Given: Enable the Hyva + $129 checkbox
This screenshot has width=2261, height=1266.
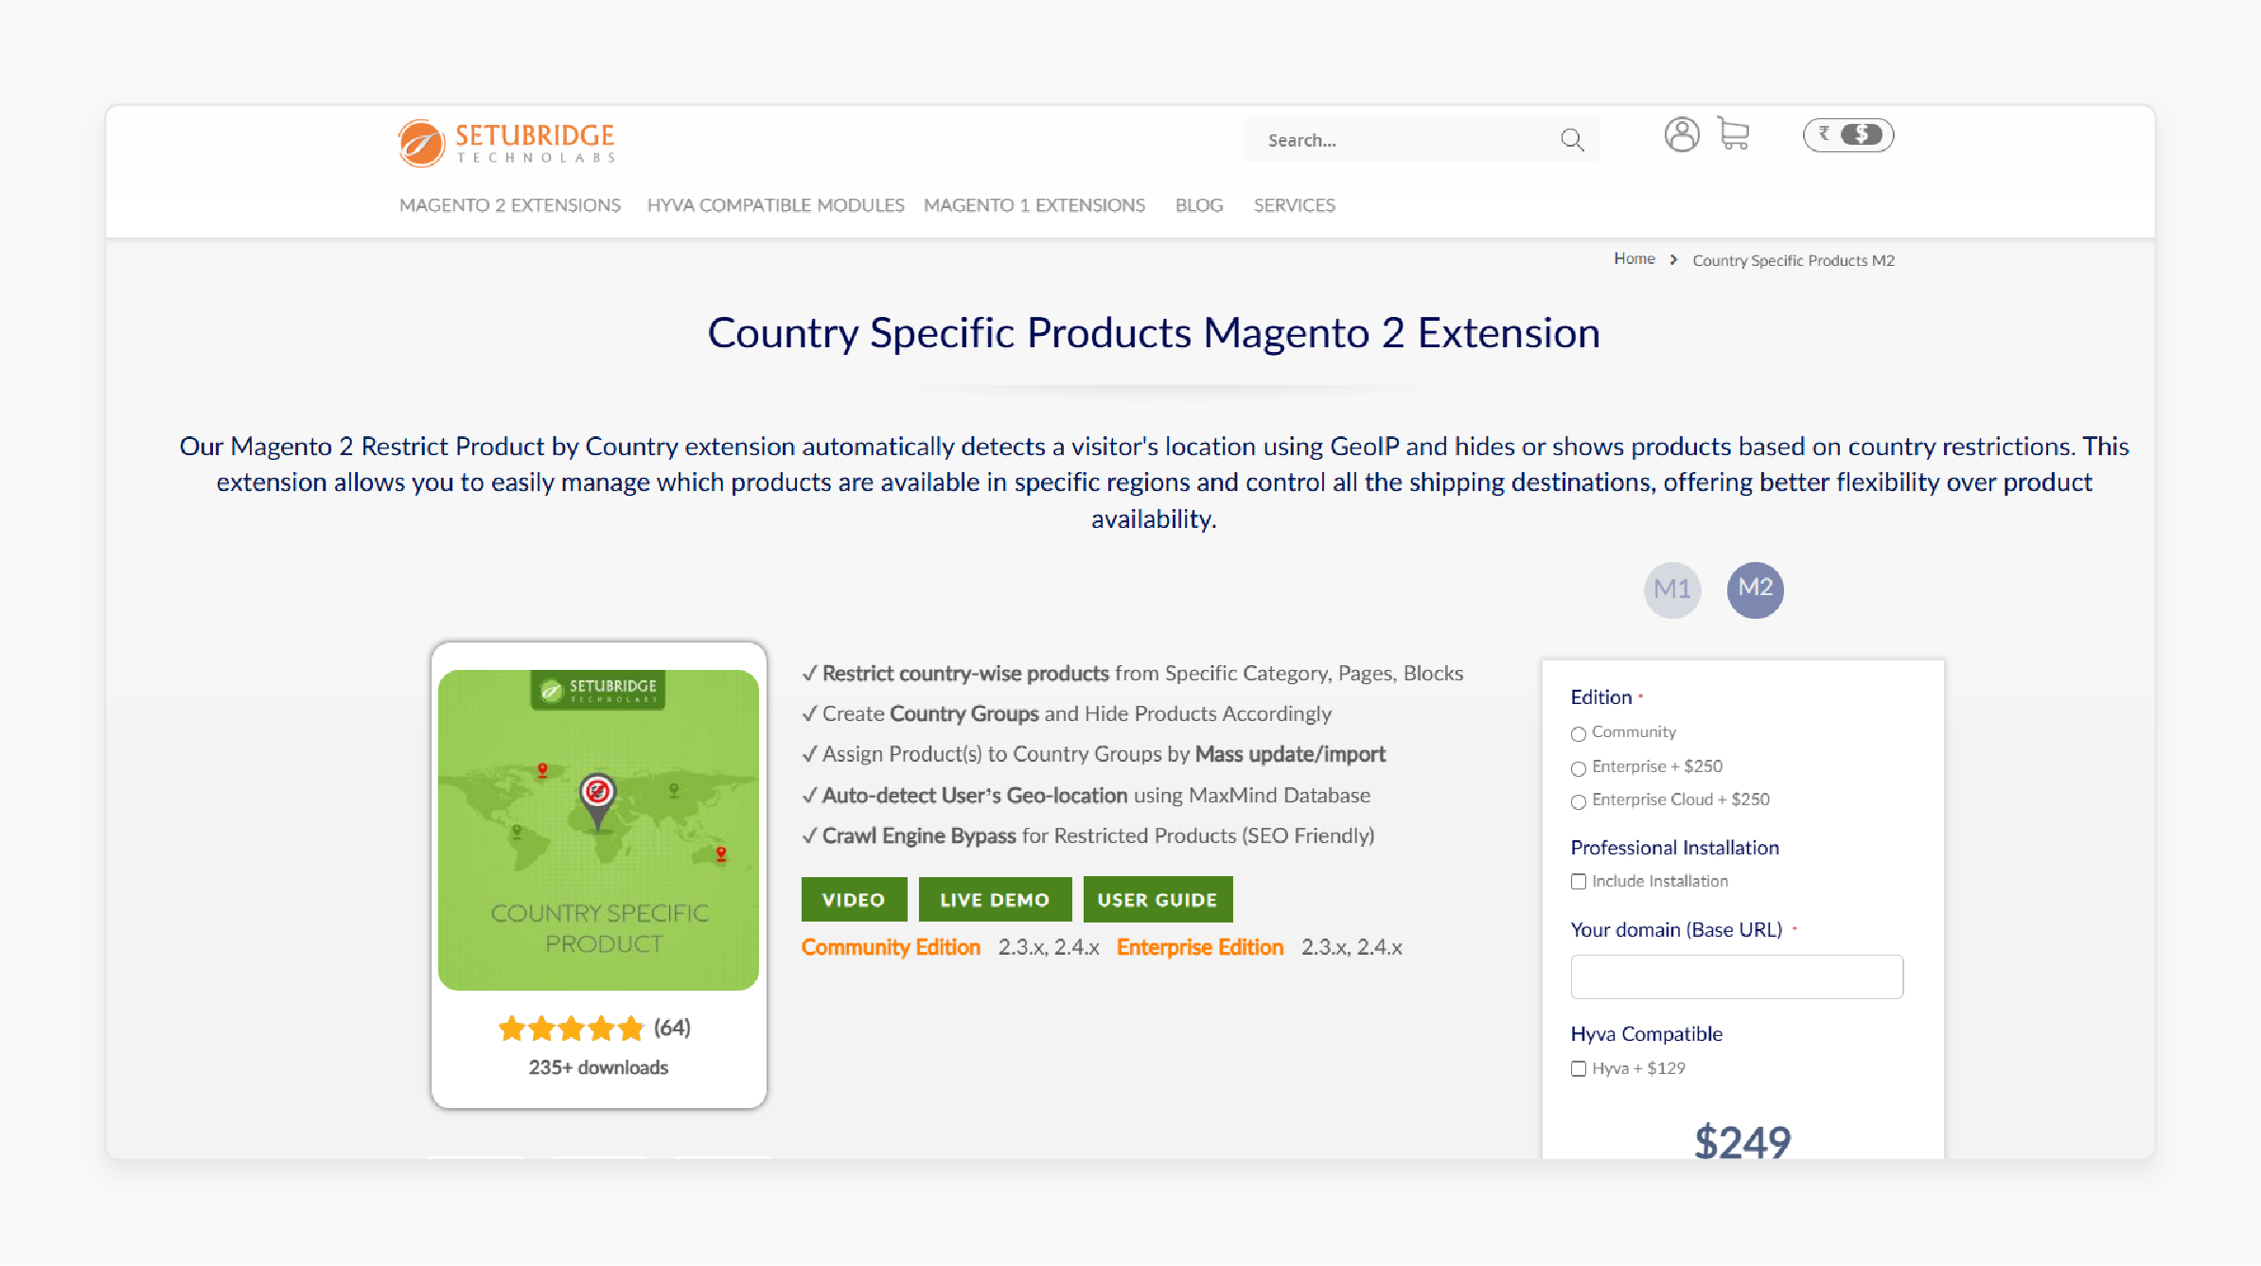Looking at the screenshot, I should pyautogui.click(x=1580, y=1069).
